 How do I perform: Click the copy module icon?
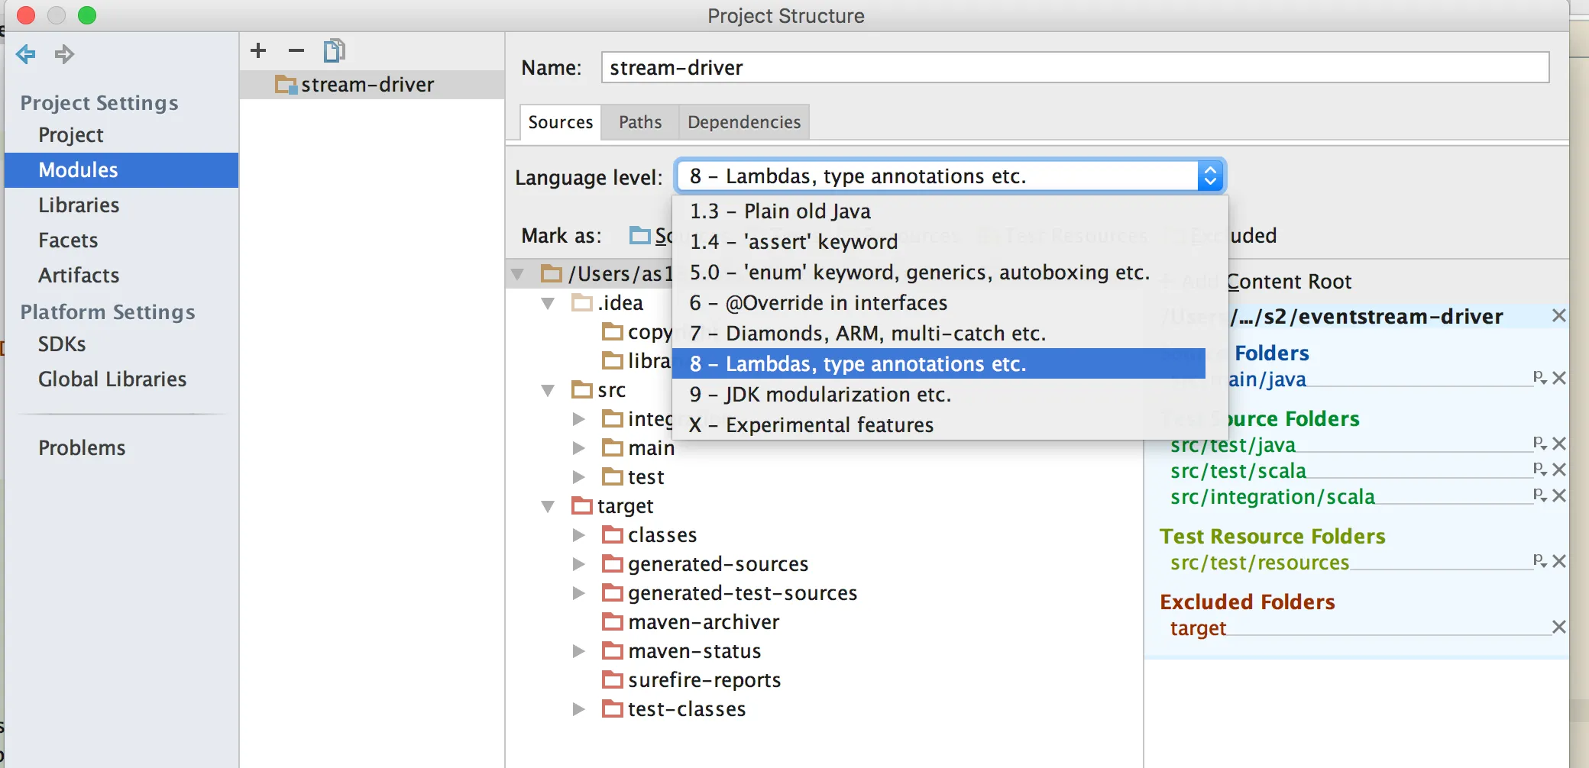click(x=334, y=51)
